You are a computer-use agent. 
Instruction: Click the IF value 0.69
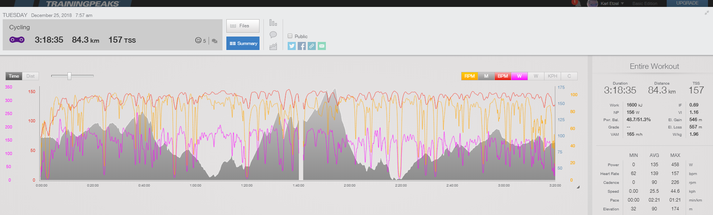[x=694, y=105]
